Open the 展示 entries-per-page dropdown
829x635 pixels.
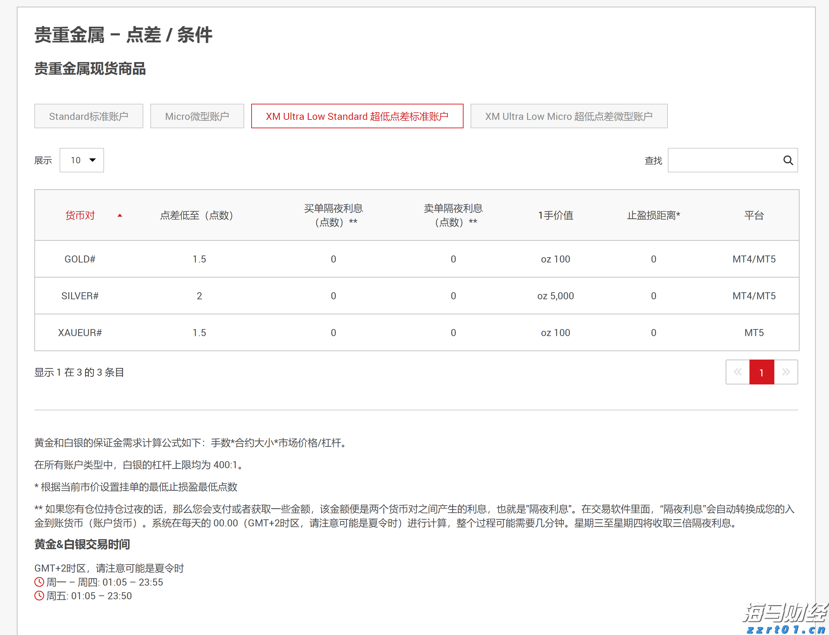coord(82,160)
